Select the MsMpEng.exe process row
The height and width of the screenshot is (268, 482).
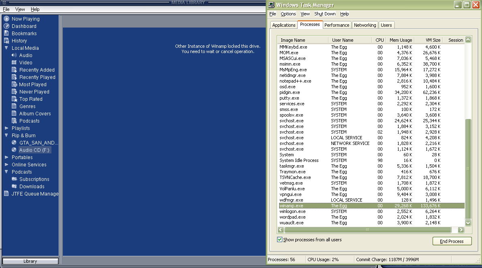[x=372, y=70]
